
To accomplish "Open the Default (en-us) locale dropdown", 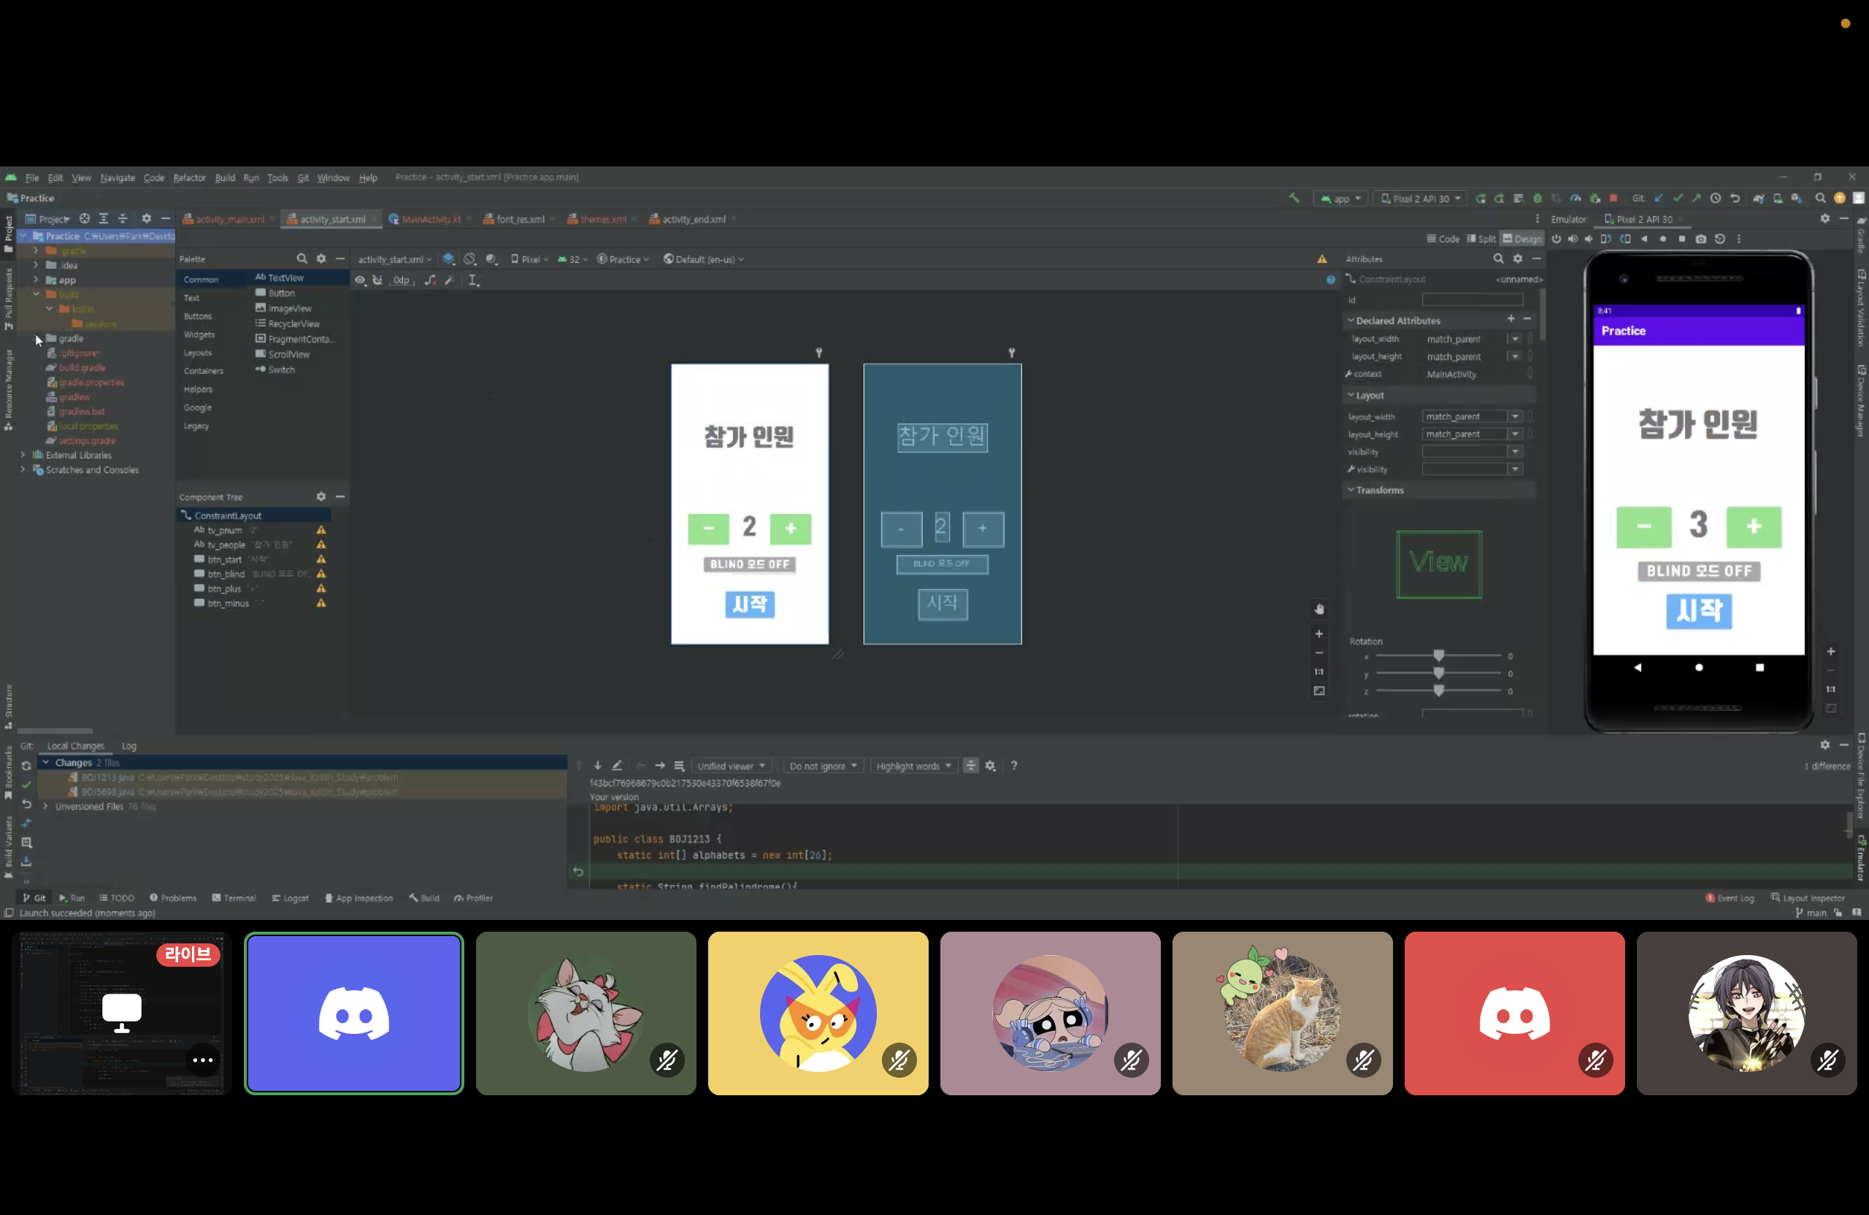I will (704, 259).
